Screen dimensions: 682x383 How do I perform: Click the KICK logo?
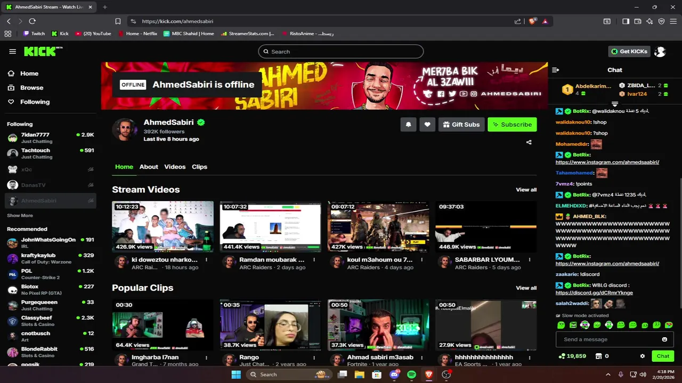coord(43,51)
